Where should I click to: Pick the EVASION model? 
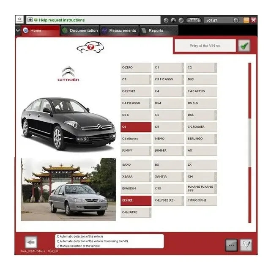coord(136,189)
